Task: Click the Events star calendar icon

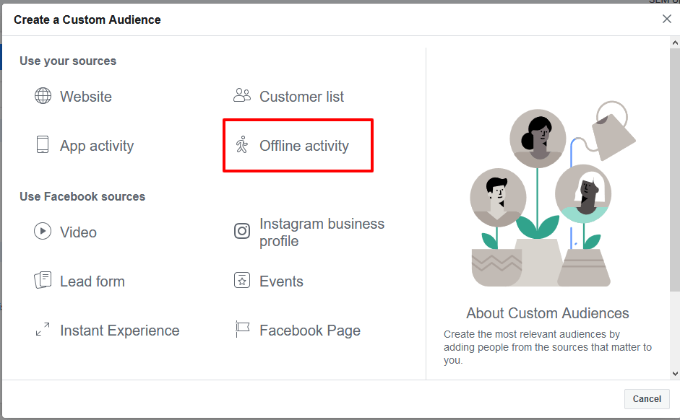Action: point(242,280)
